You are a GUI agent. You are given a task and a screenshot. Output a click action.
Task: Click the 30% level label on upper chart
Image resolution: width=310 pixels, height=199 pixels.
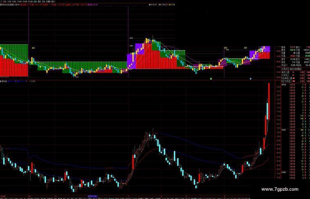tap(131, 46)
